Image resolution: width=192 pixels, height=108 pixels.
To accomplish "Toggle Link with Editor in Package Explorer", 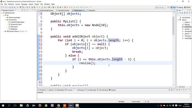I will [x=25, y=10].
